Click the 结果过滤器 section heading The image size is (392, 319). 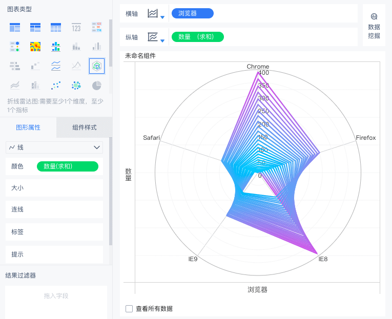[x=20, y=275]
